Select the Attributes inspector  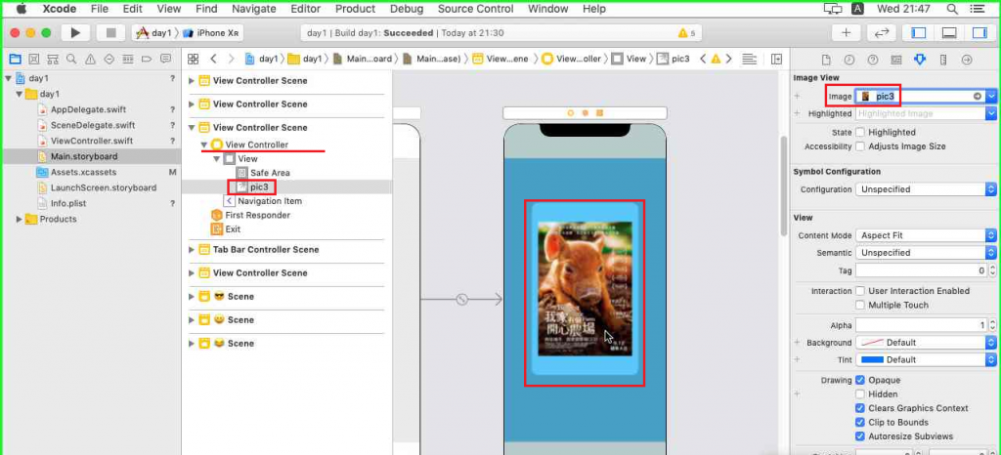point(919,60)
